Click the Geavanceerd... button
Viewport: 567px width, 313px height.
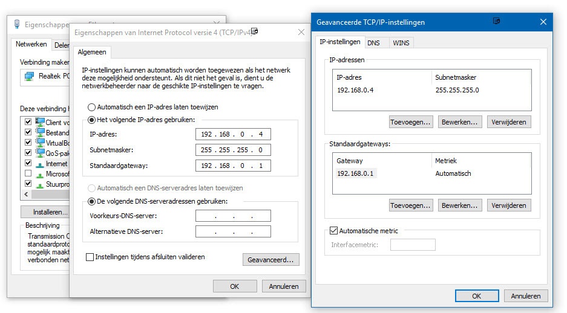[x=271, y=260]
